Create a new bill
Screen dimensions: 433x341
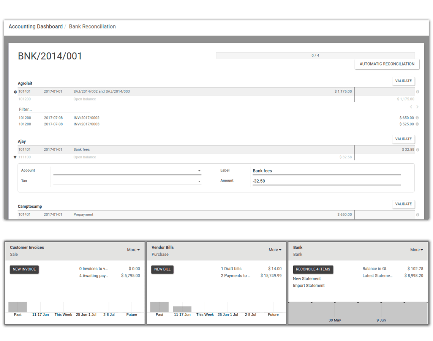tap(162, 269)
